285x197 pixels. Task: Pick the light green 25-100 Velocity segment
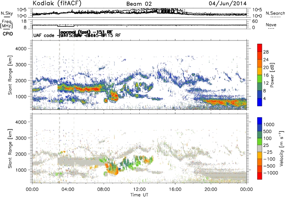coord(260,142)
